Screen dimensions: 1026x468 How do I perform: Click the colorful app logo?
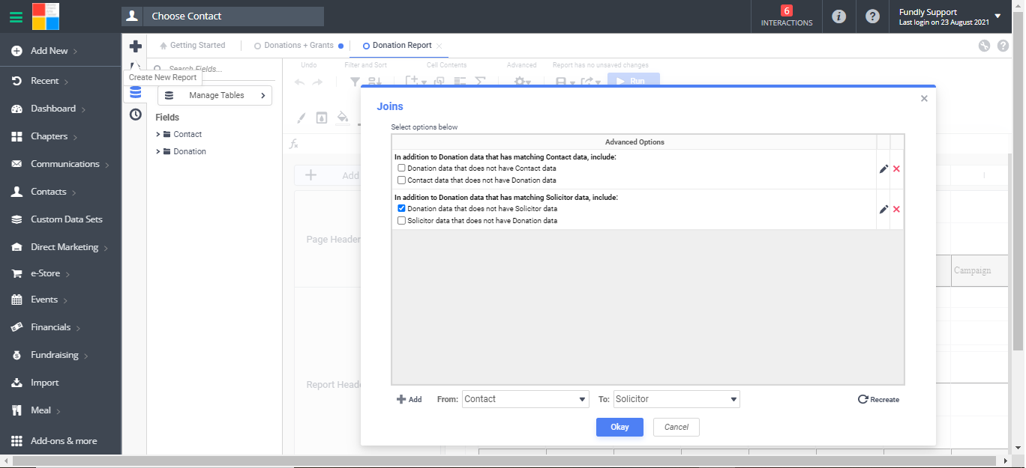(x=46, y=16)
